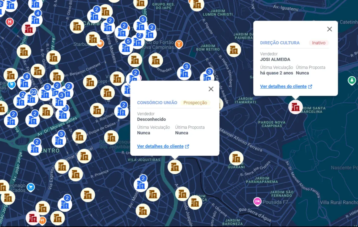Close the Consórcio União popup
358x227 pixels.
click(x=211, y=89)
